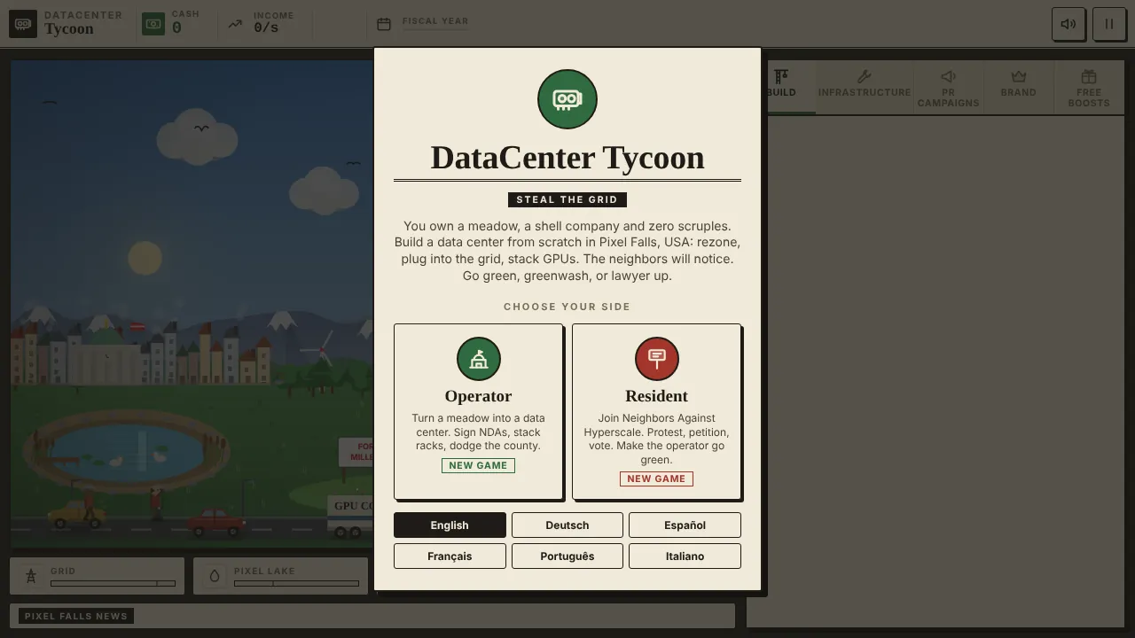Start Resident new game
The height and width of the screenshot is (638, 1135).
click(656, 478)
